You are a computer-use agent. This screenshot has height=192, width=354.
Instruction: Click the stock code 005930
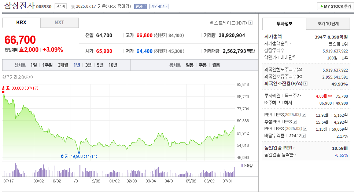click(44, 7)
